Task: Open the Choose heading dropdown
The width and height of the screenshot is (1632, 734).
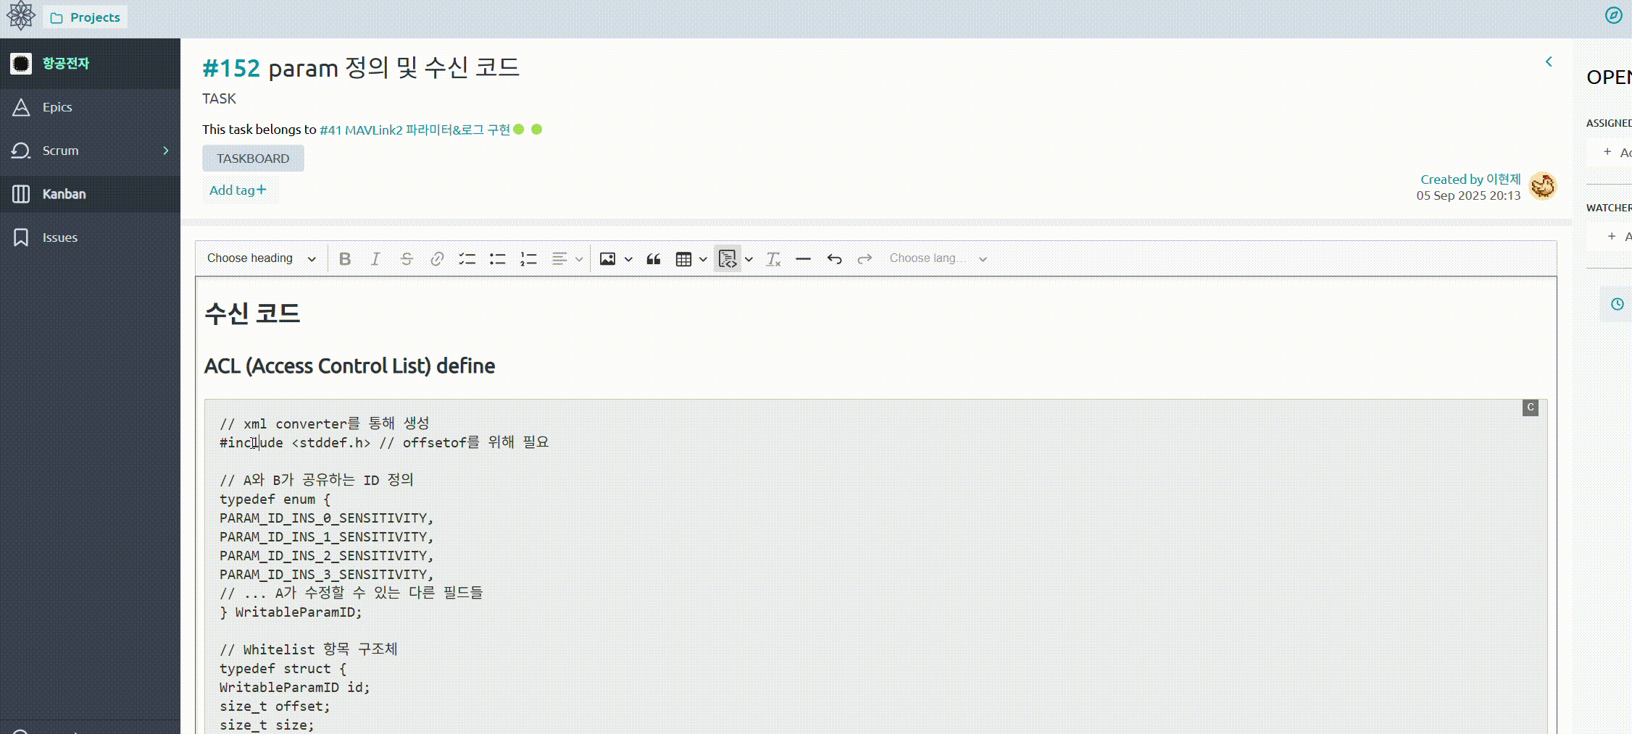Action: 259,258
